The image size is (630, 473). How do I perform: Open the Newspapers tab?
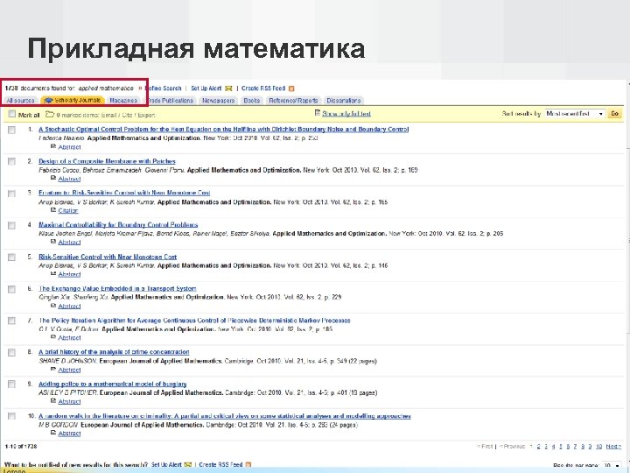219,101
